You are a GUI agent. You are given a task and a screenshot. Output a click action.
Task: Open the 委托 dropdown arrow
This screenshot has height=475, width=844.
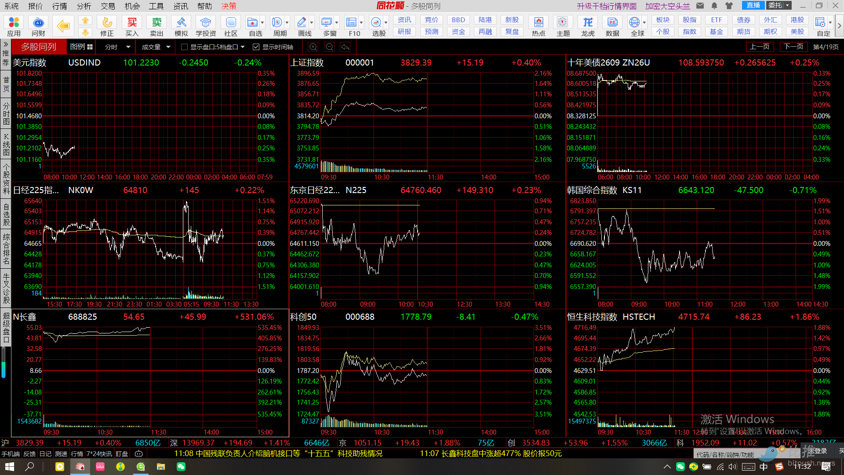pyautogui.click(x=787, y=5)
